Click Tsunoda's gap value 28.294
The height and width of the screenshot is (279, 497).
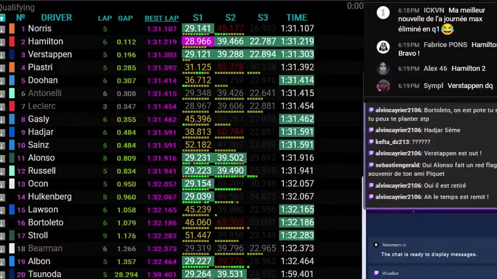(126, 275)
